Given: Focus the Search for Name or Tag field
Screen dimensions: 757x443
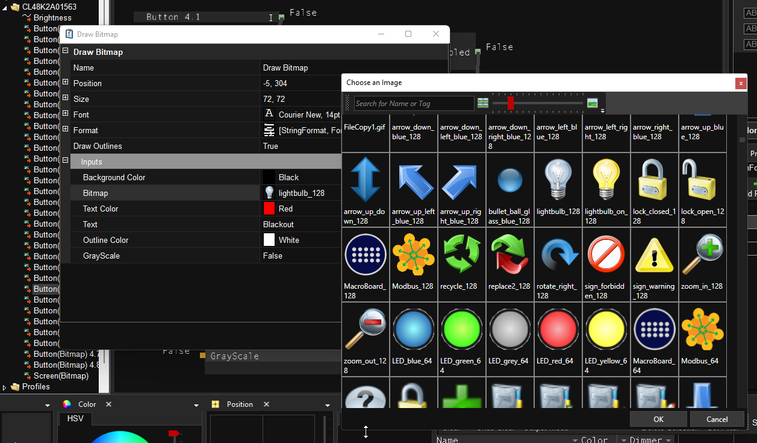Looking at the screenshot, I should (x=413, y=104).
